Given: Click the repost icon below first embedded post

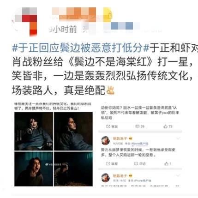Looking at the screenshot, I should coord(108,126).
